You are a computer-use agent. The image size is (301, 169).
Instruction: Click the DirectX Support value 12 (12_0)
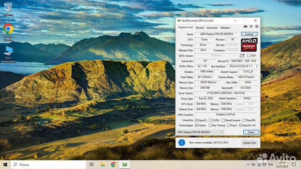[x=248, y=72]
